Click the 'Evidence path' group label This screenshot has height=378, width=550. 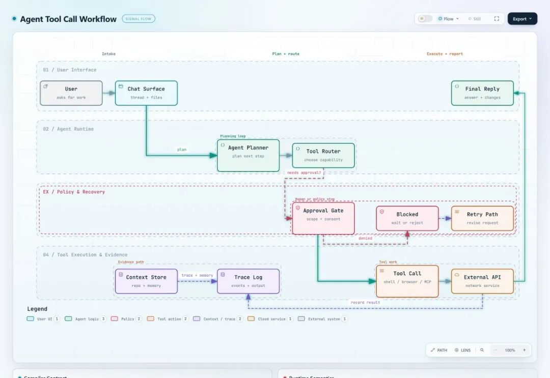(130, 262)
